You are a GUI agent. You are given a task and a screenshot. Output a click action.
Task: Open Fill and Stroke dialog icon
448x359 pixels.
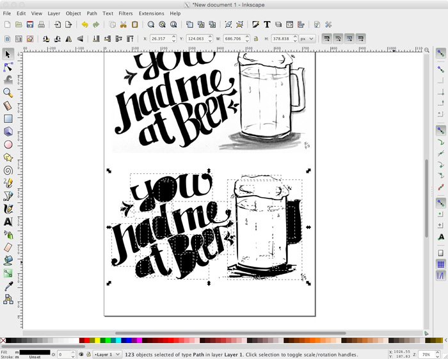(x=256, y=24)
